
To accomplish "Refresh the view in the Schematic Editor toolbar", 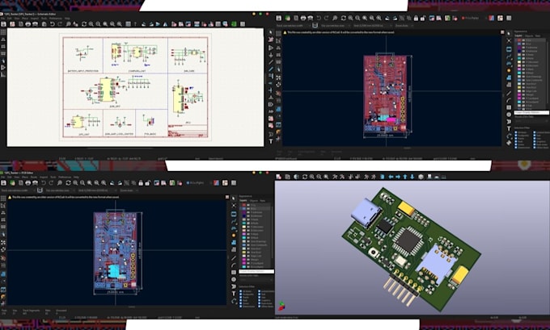I will (x=84, y=23).
